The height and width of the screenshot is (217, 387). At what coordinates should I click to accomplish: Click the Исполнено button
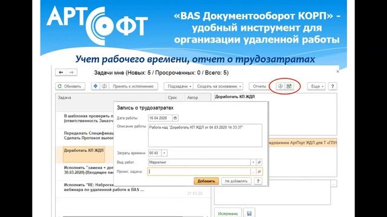(x=227, y=213)
